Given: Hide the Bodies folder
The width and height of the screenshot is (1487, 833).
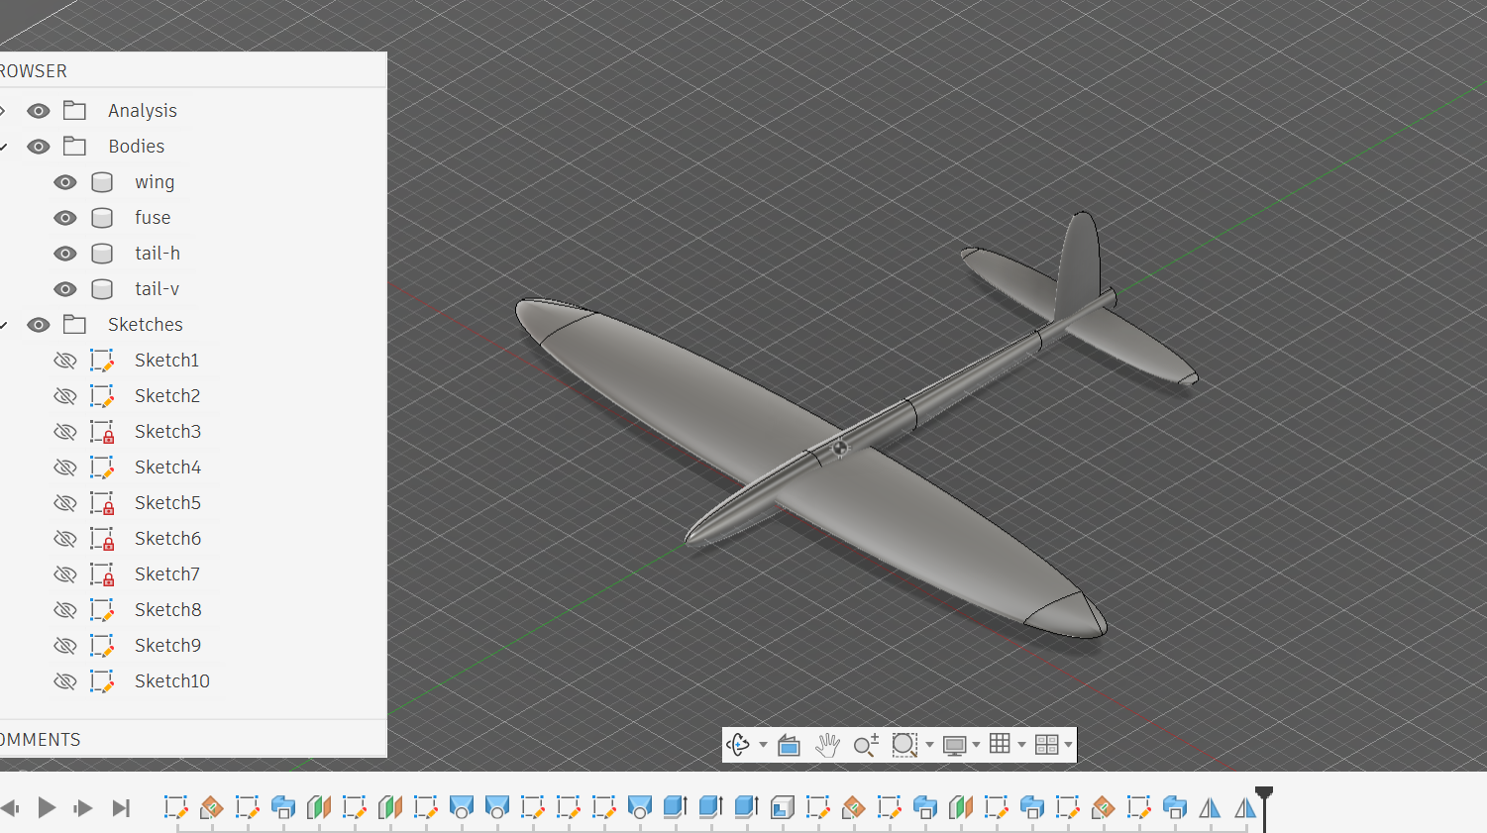Looking at the screenshot, I should click(x=39, y=147).
